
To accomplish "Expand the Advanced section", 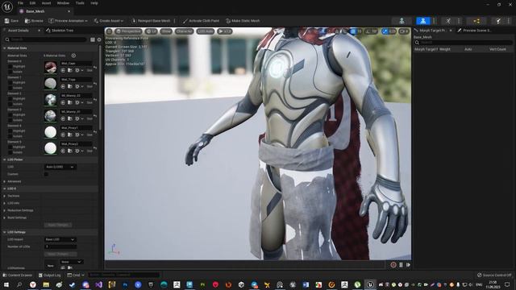I will coord(5,181).
